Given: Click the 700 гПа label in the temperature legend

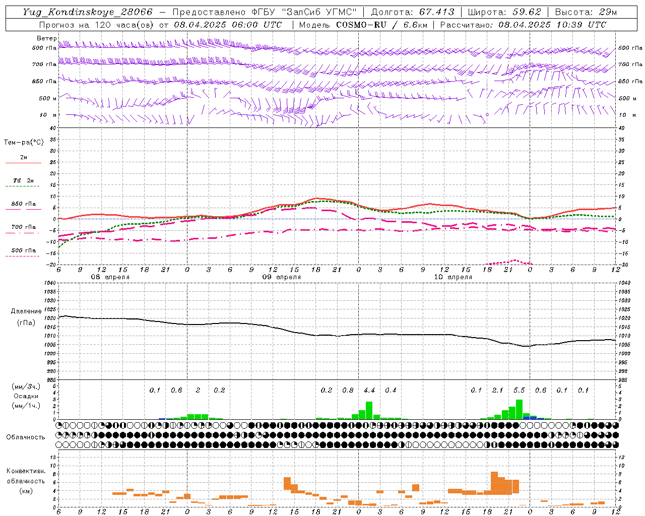Looking at the screenshot, I should click(x=24, y=227).
